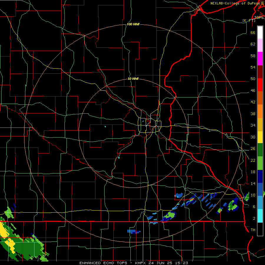The image size is (265, 265).
Task: Click the 62 scale value
Action: (x=253, y=44)
